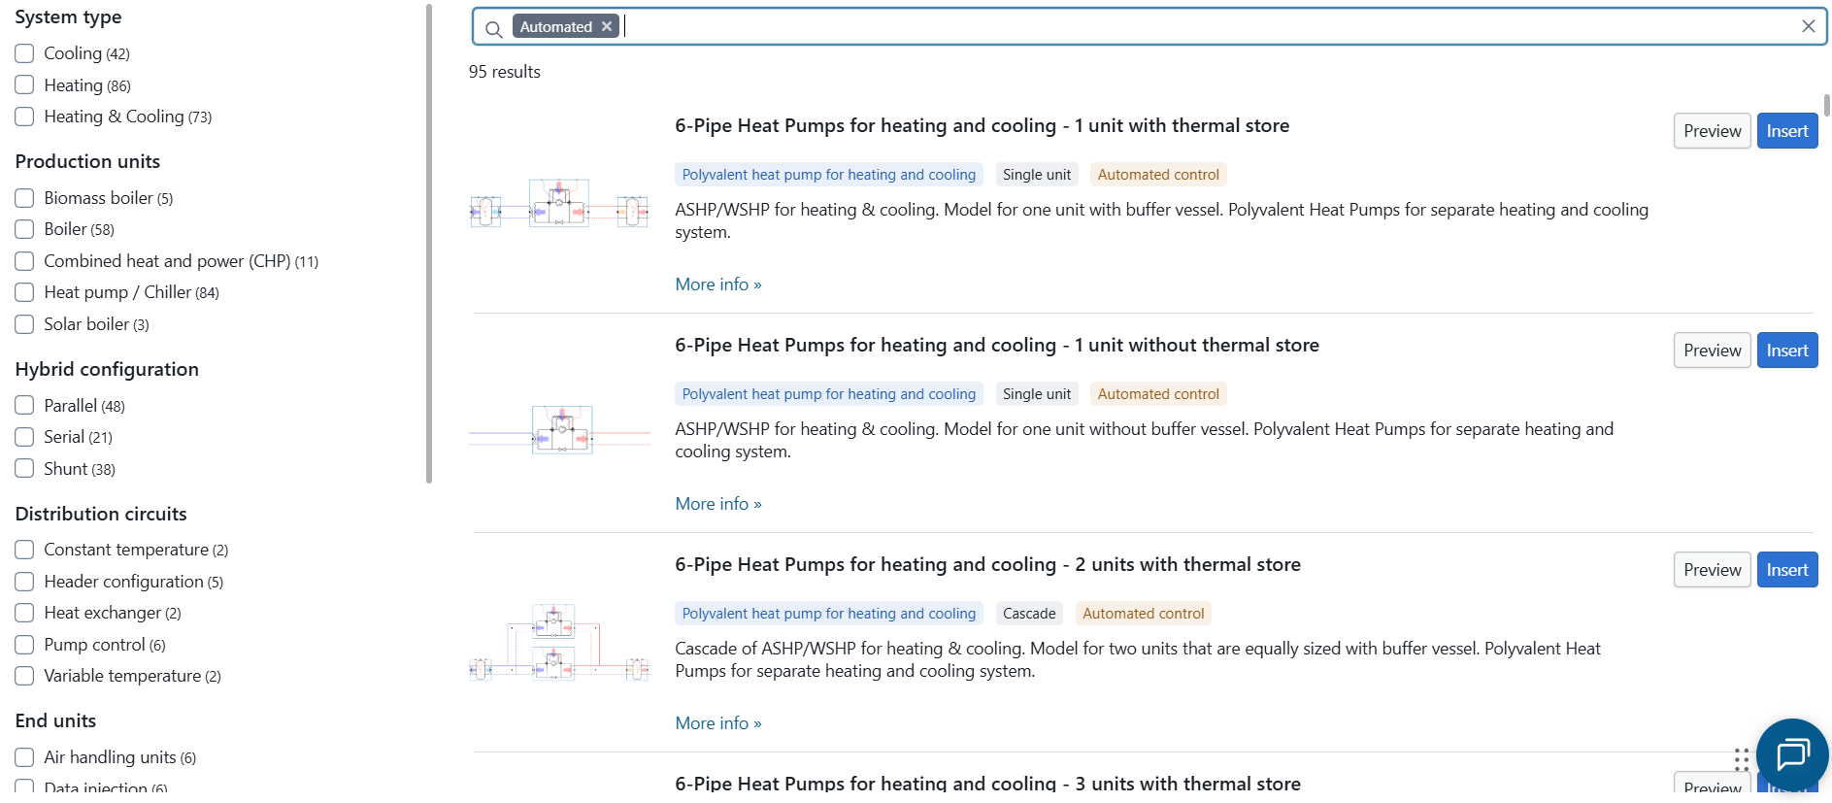The image size is (1832, 803).
Task: Click the search magnifier icon
Action: click(x=493, y=28)
